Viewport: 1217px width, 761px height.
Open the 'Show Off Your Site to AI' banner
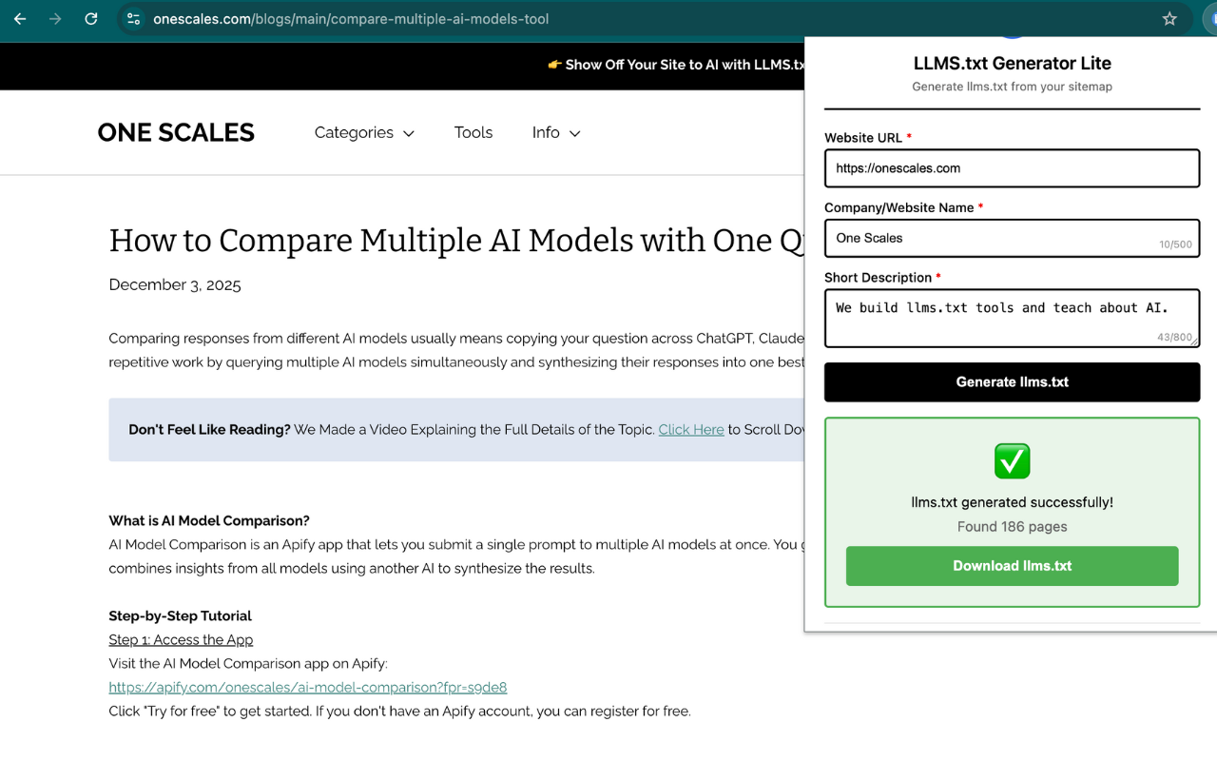(675, 65)
